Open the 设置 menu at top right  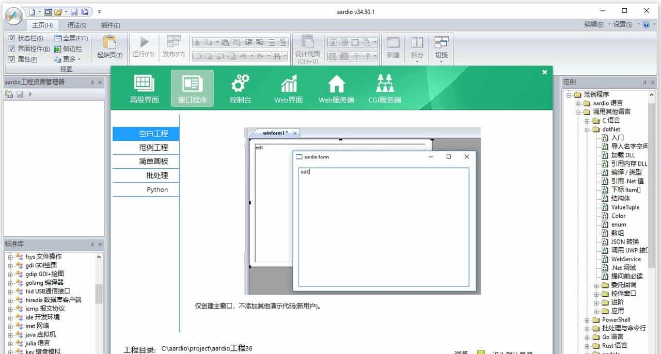point(621,24)
